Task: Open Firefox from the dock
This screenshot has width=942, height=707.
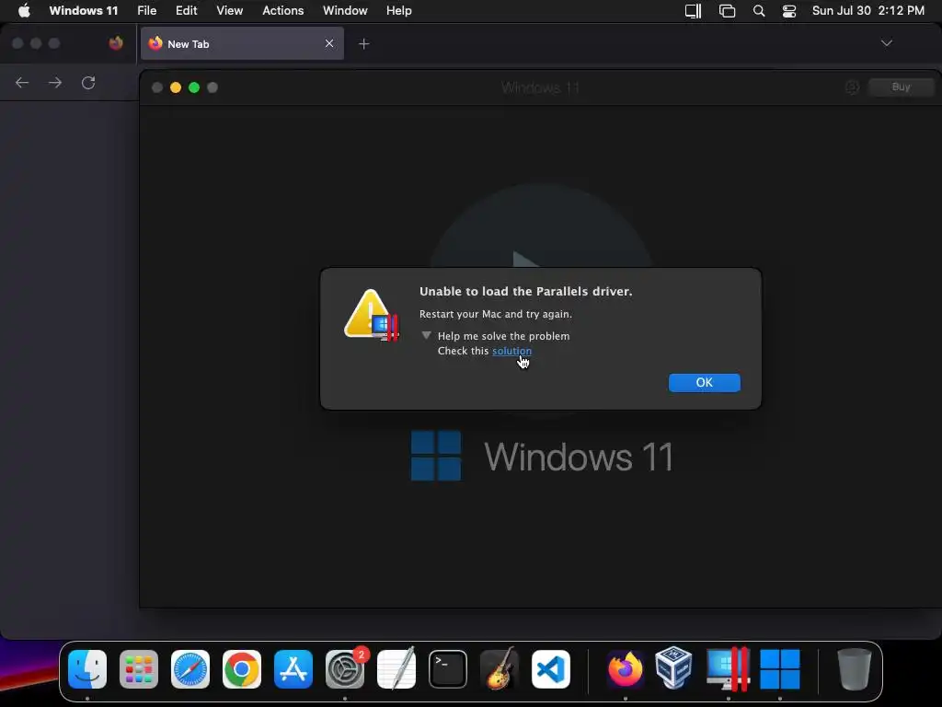Action: [625, 669]
